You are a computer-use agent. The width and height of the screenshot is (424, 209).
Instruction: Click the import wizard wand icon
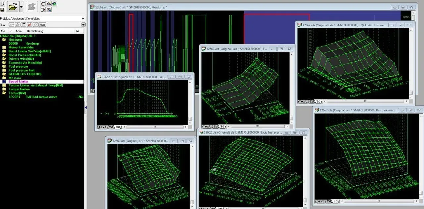coord(49,4)
